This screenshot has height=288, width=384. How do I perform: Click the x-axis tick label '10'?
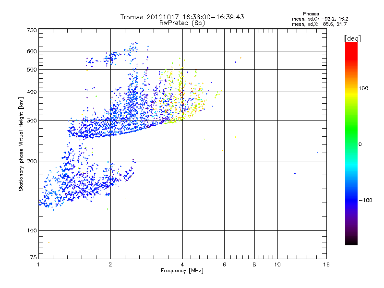[277, 264]
